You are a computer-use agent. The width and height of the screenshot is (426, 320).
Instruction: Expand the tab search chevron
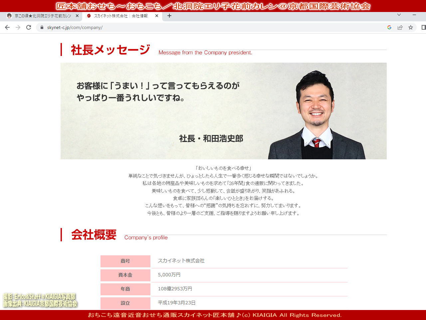[399, 15]
